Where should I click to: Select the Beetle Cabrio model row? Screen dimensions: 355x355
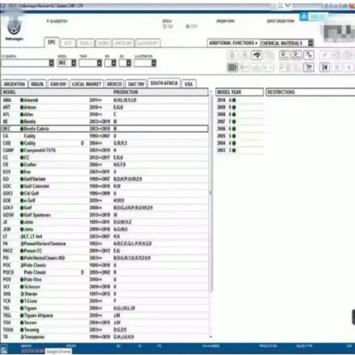click(105, 129)
